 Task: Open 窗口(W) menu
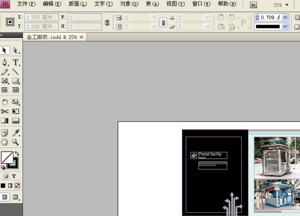point(201,4)
